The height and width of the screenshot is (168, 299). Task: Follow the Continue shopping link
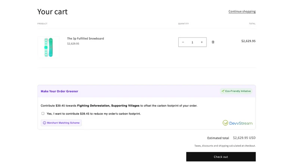coord(242,12)
